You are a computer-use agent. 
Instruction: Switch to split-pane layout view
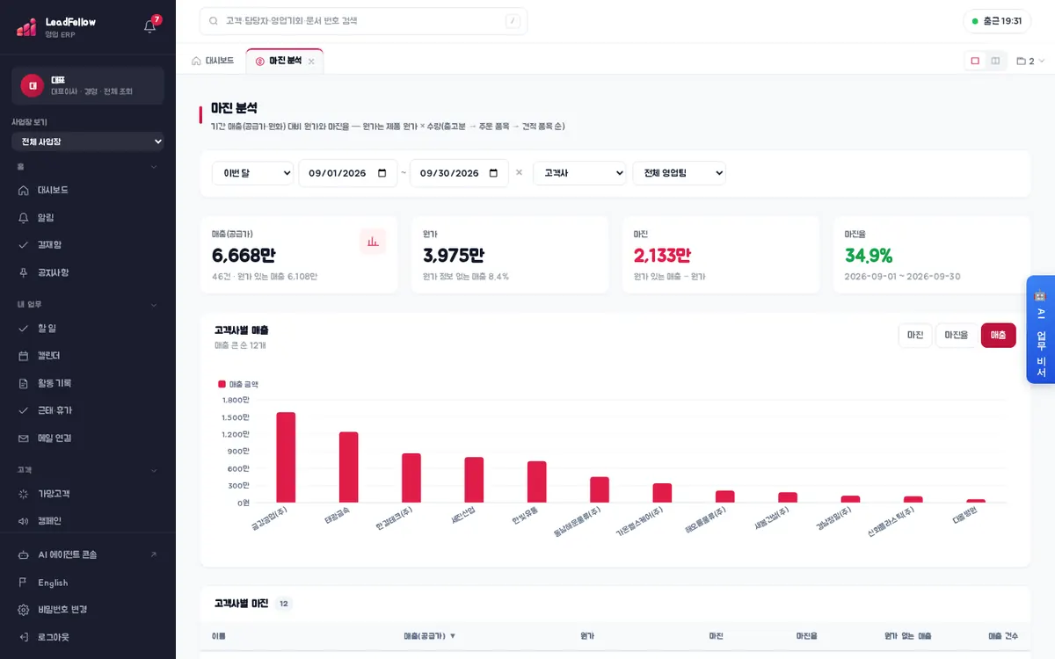pos(995,61)
